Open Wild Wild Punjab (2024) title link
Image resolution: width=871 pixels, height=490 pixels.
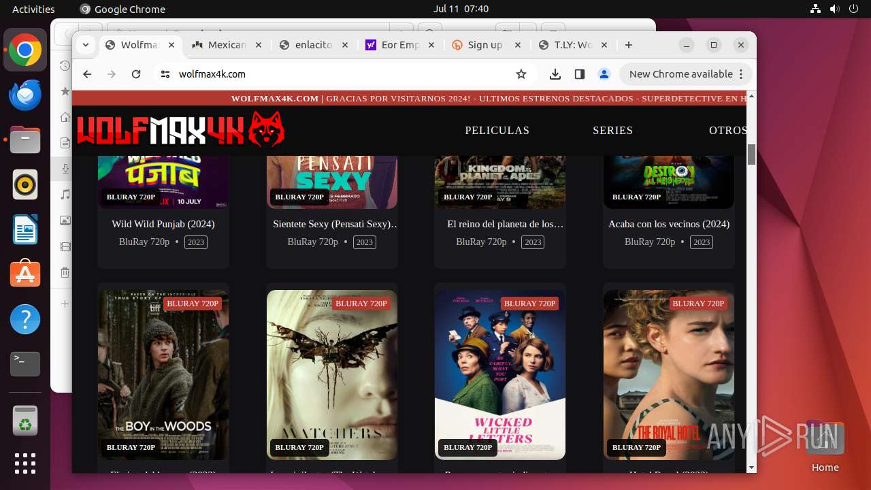pos(163,224)
